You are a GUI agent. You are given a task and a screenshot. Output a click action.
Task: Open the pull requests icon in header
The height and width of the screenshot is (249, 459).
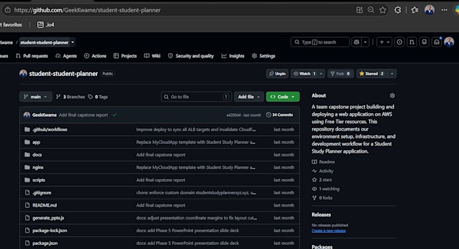coord(412,42)
